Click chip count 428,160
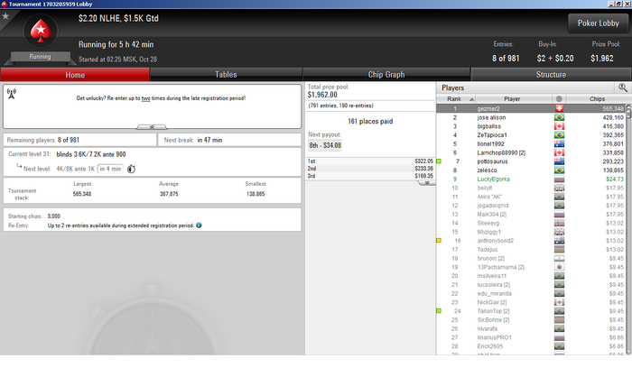Viewport: 632px width, 377px height. [613, 117]
